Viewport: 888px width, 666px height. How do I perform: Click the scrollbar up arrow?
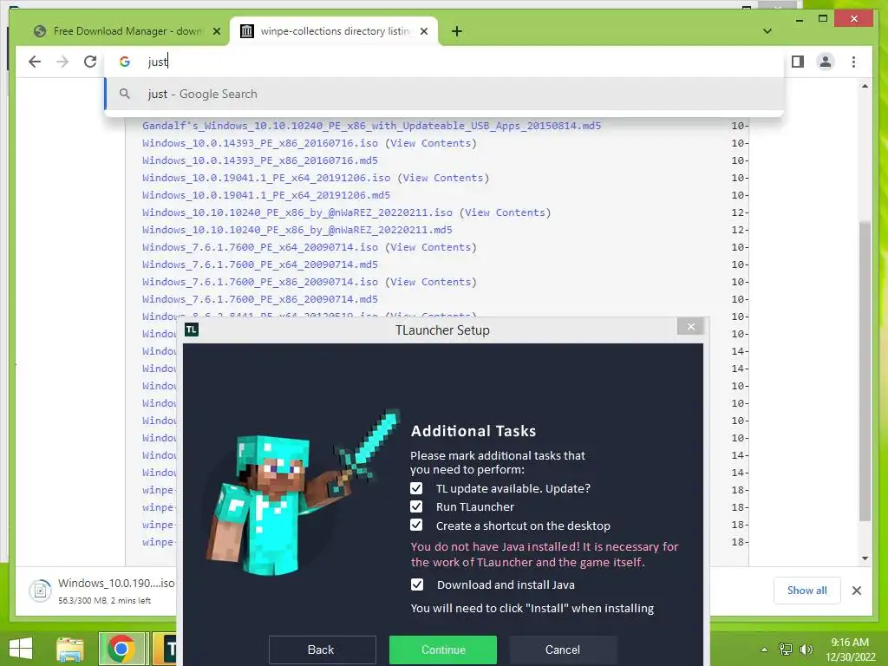[865, 86]
